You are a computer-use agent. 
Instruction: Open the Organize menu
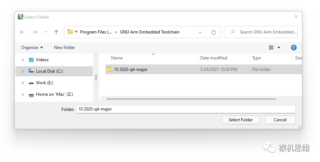pos(32,48)
